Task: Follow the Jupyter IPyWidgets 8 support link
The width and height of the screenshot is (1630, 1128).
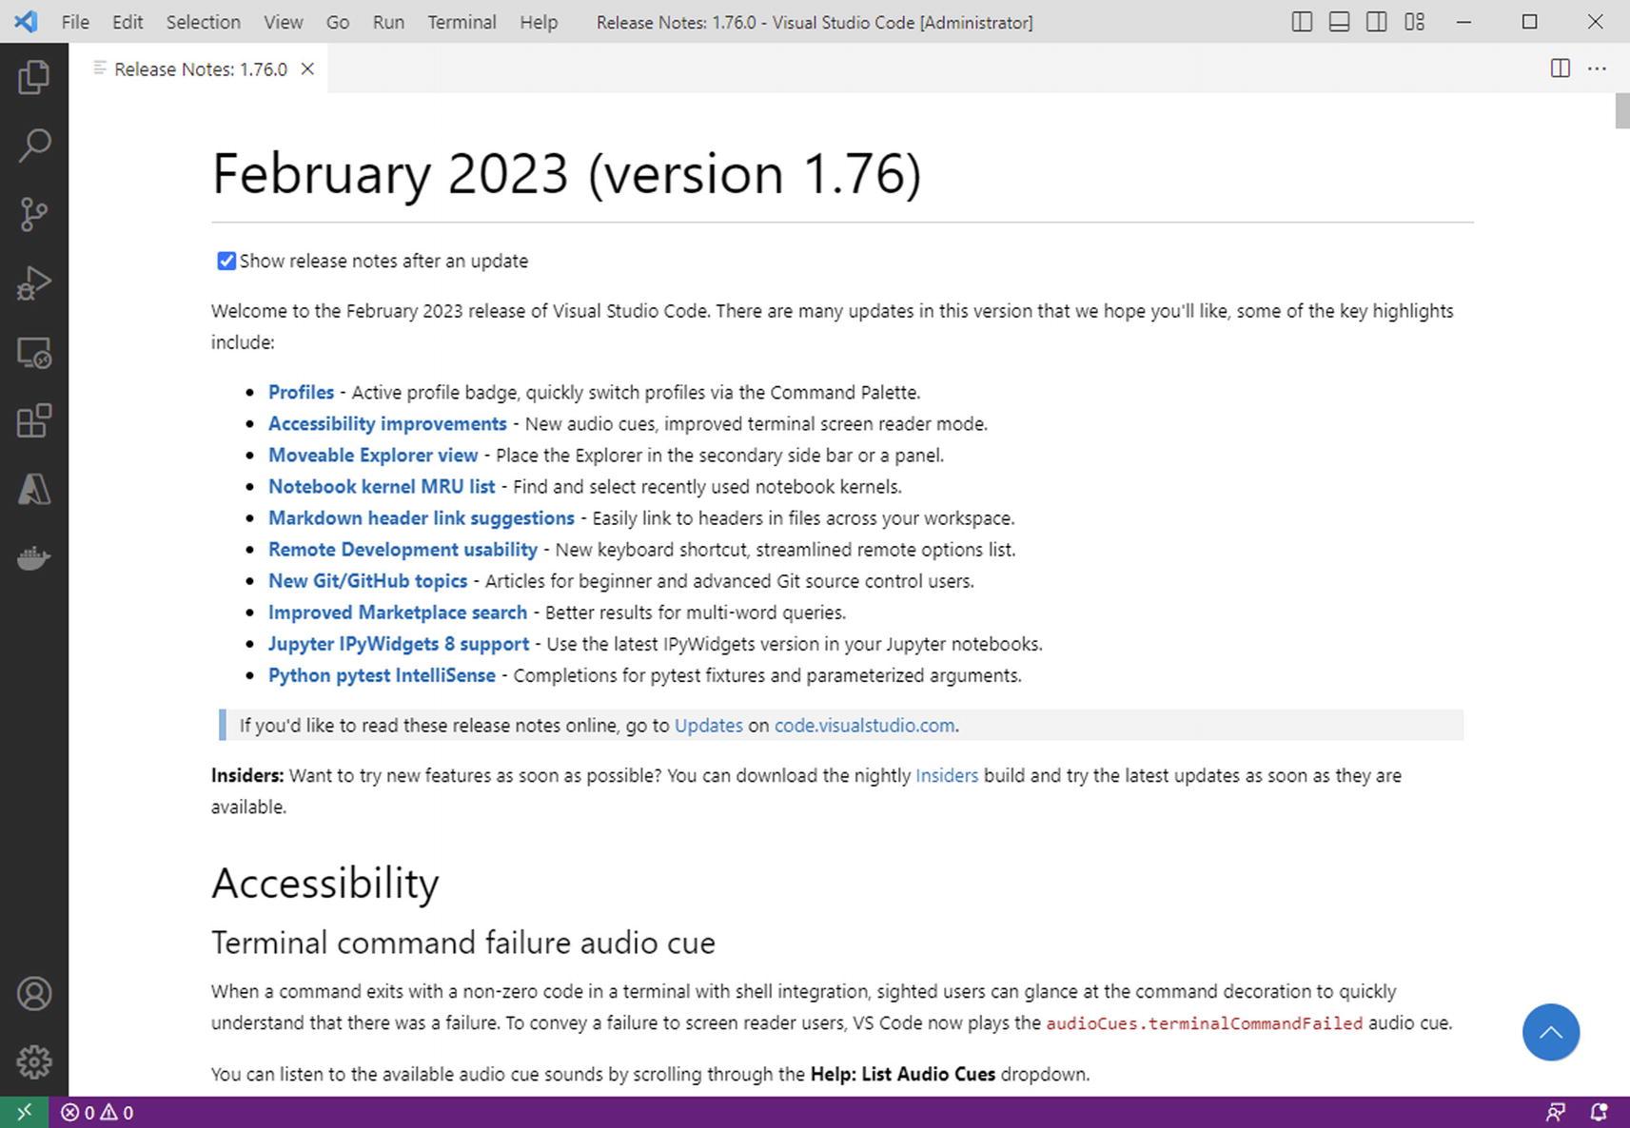Action: pos(399,643)
